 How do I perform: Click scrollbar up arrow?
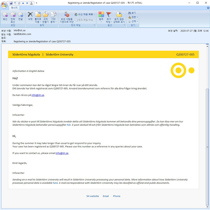[207, 46]
